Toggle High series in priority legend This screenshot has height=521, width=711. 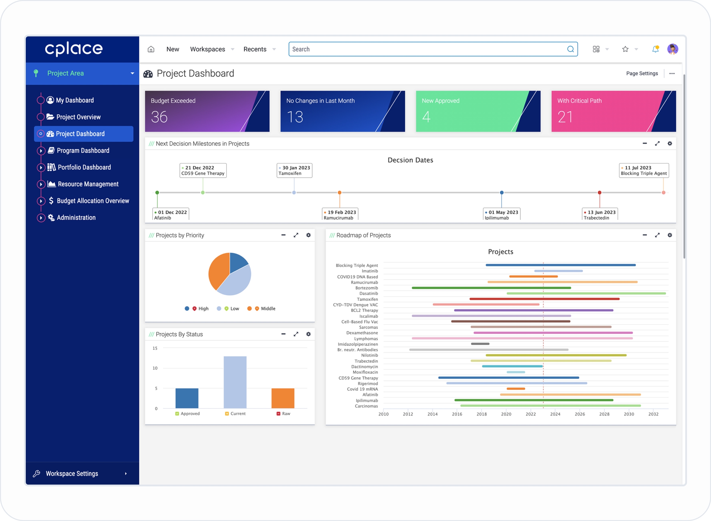pos(203,309)
